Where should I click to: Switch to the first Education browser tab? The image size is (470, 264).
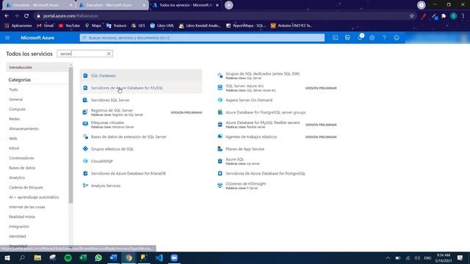tap(38, 5)
